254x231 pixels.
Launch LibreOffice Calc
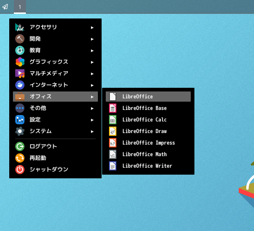click(x=148, y=120)
